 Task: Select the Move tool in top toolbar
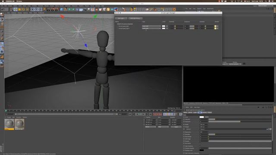16,9
